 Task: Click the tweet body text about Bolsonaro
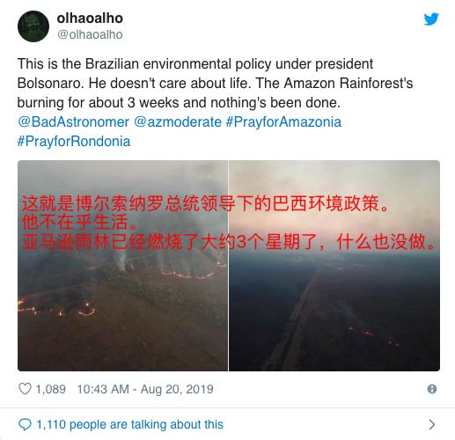[x=215, y=84]
